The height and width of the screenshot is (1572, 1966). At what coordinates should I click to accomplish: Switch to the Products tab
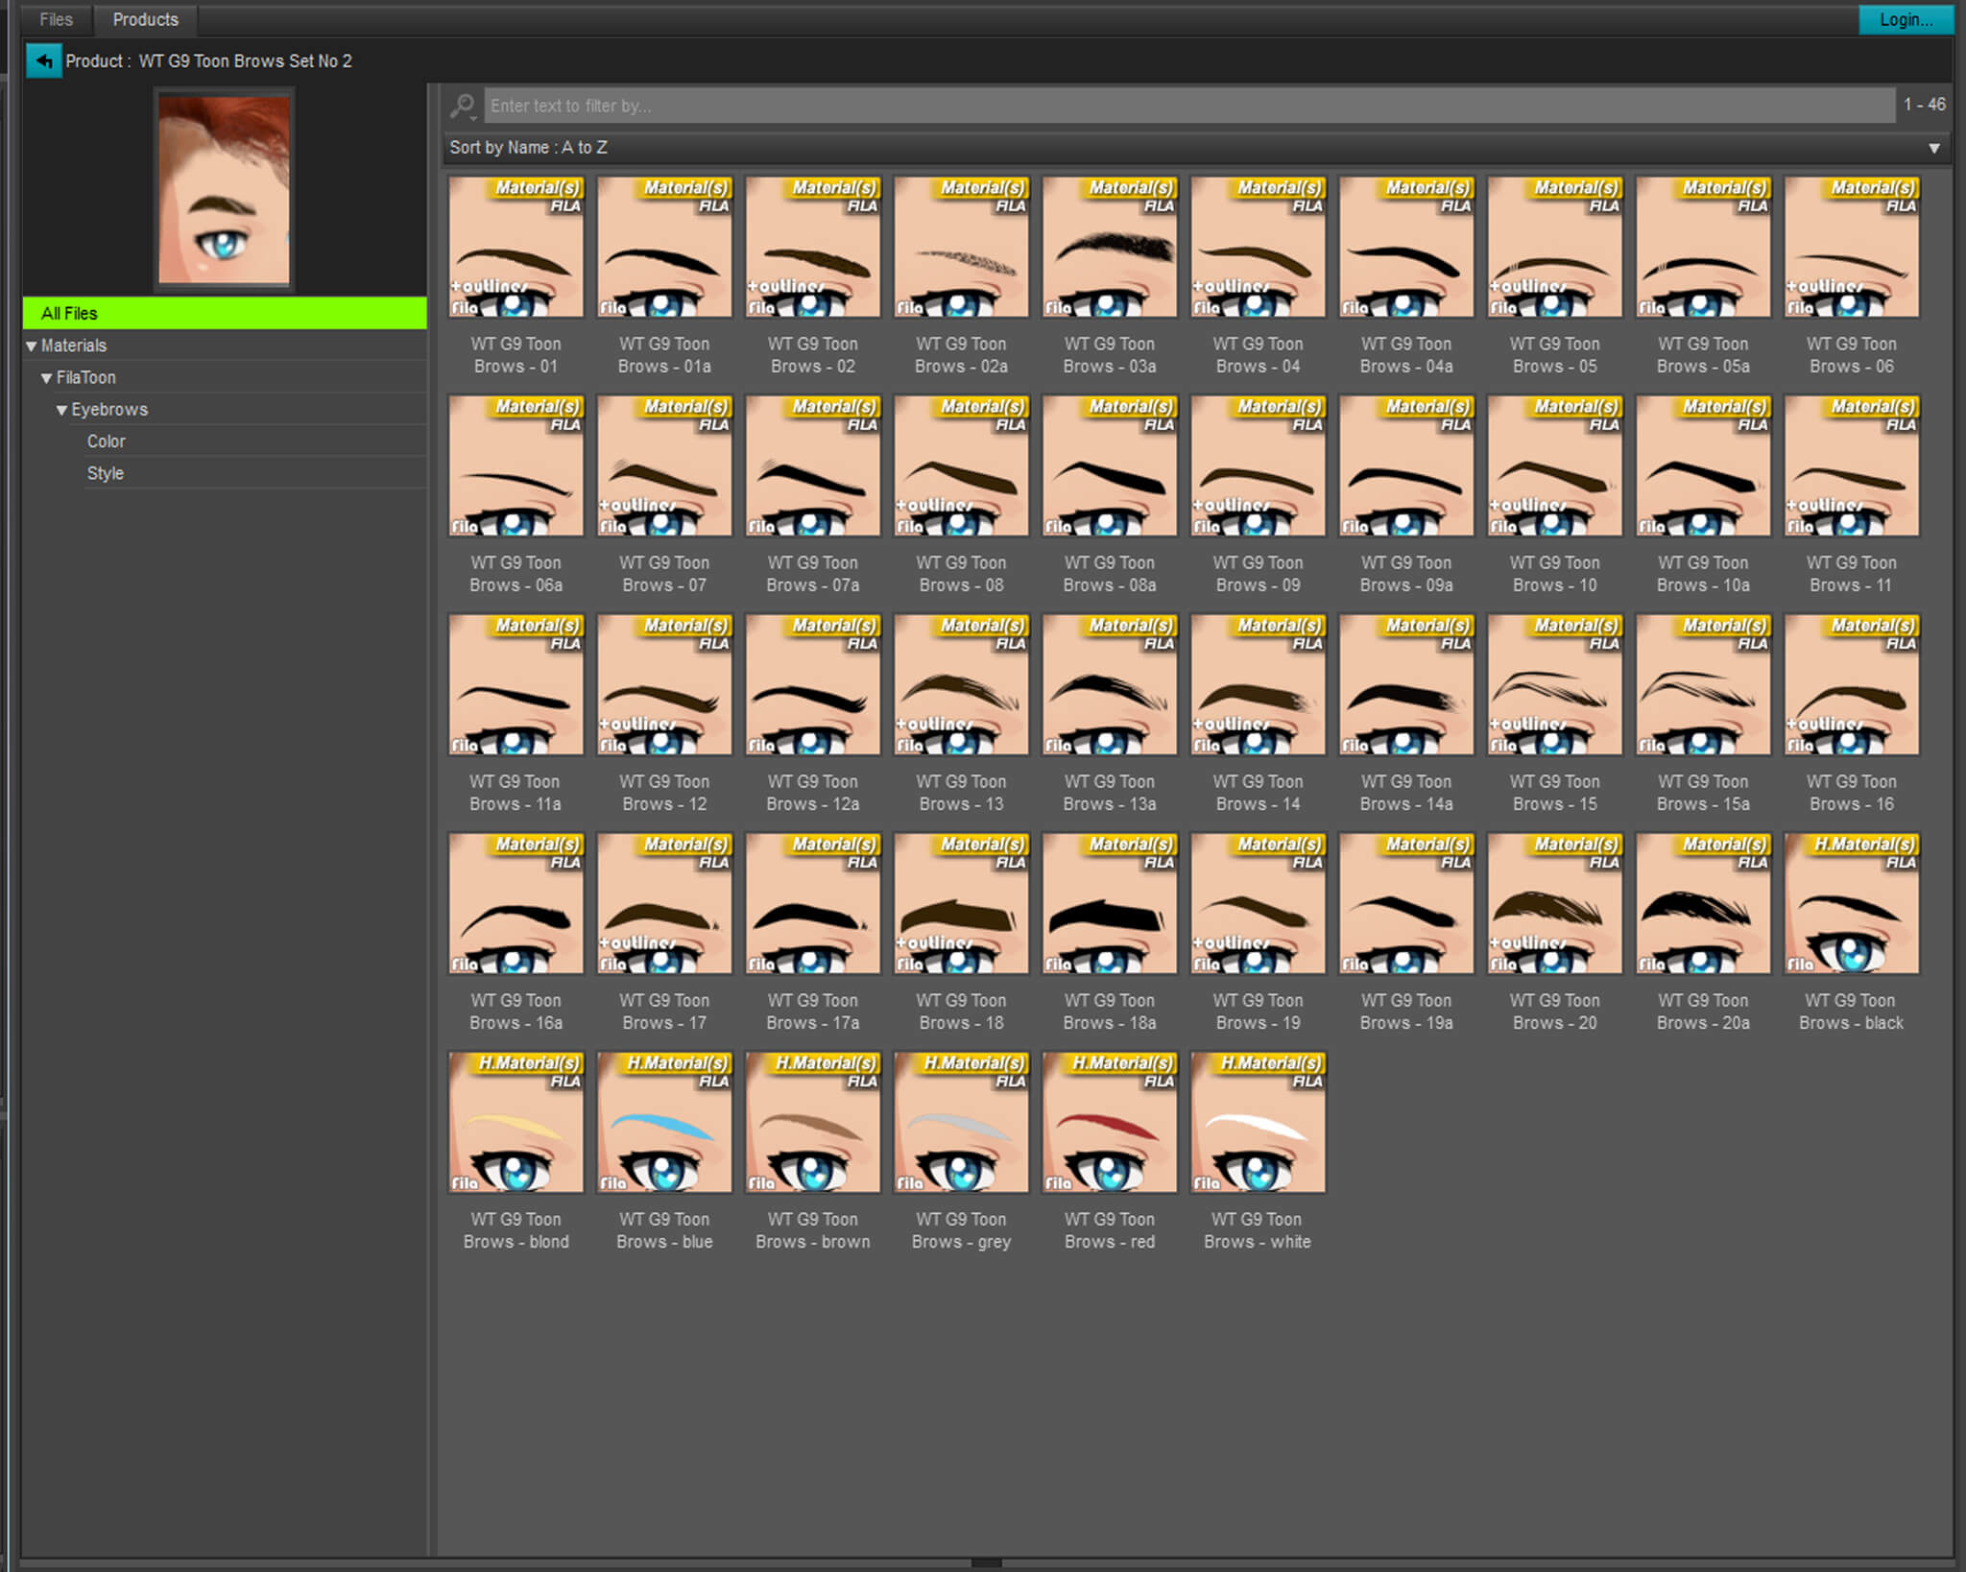(145, 19)
